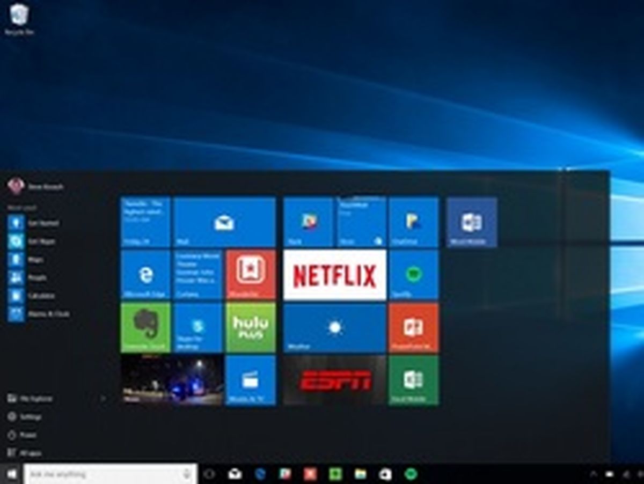Open the Weather sun tile

click(x=334, y=327)
